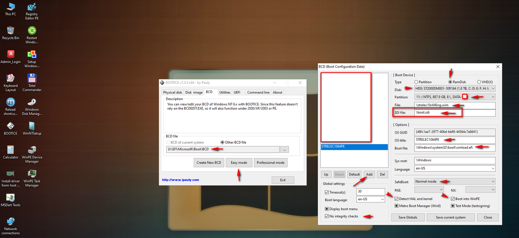Launch BOOTICE desktop icon

[x=11, y=129]
